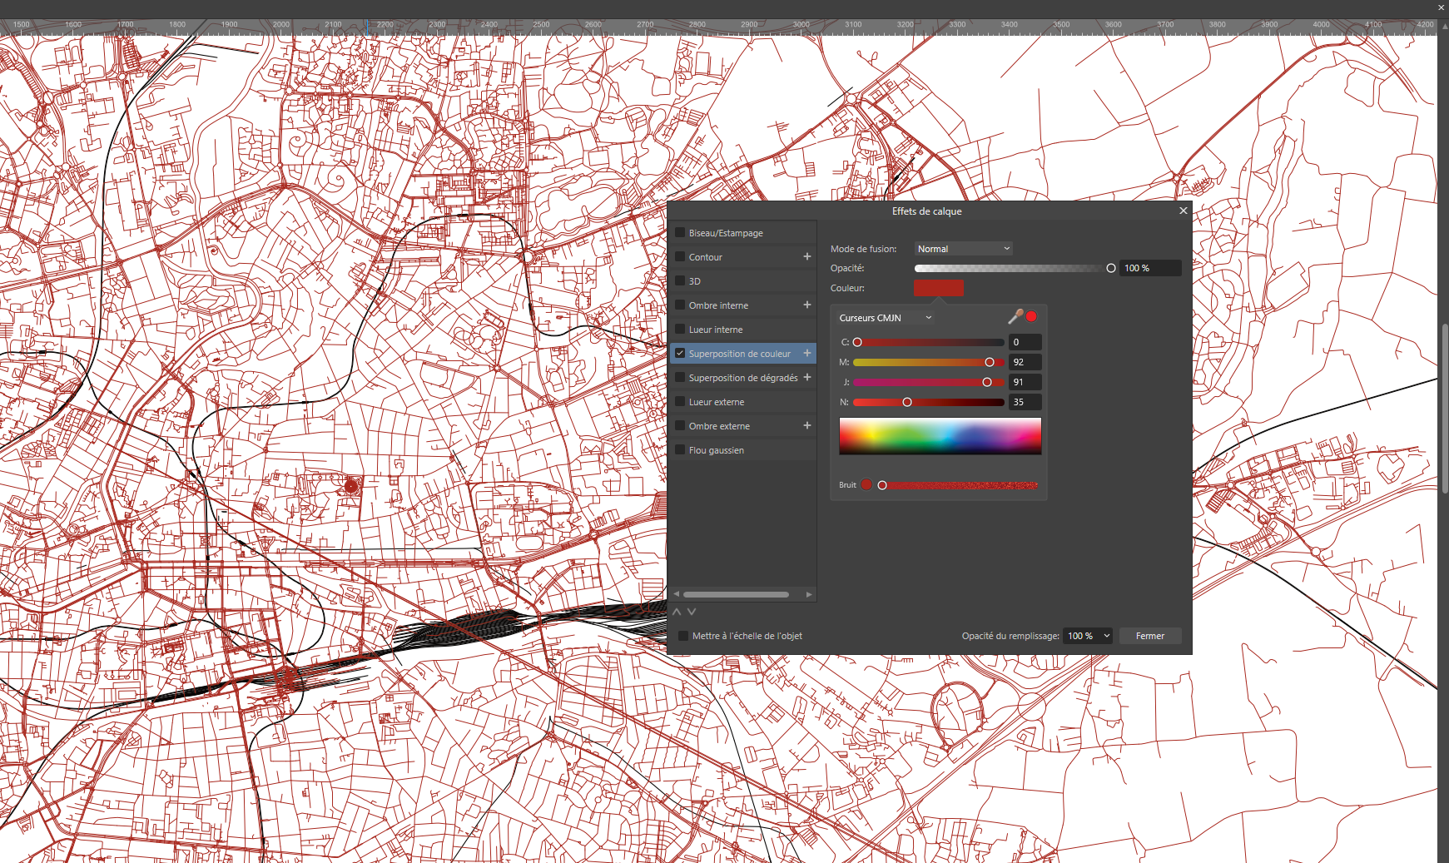Screen dimensions: 1449x863
Task: Enable the Biseau/Estampage effect checkbox
Action: pyautogui.click(x=680, y=233)
